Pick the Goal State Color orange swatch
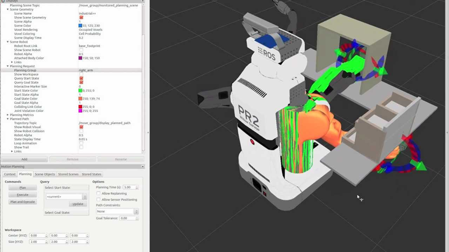449x252 pixels. click(80, 99)
